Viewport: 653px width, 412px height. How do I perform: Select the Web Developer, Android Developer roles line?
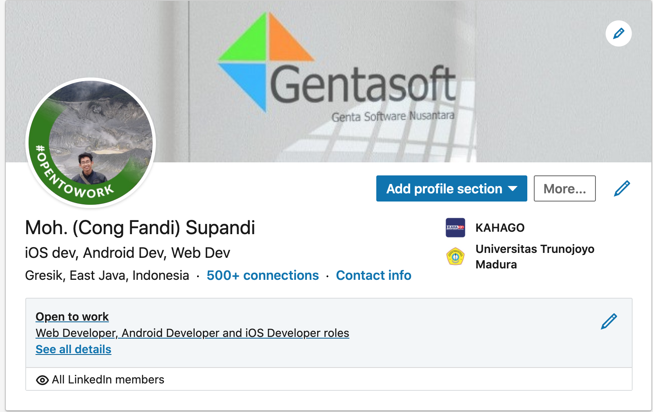coord(192,333)
